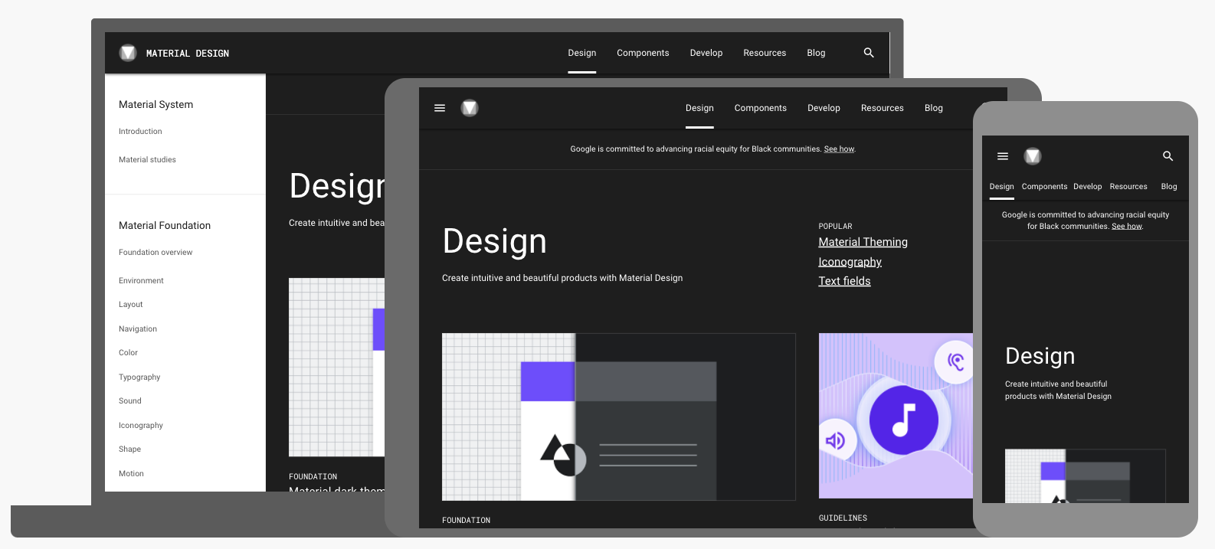
Task: Click the Material Foundation sidebar heading
Action: 165,226
